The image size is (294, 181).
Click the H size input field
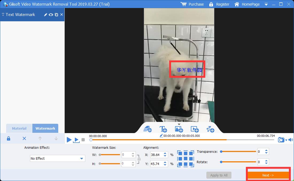(126, 164)
